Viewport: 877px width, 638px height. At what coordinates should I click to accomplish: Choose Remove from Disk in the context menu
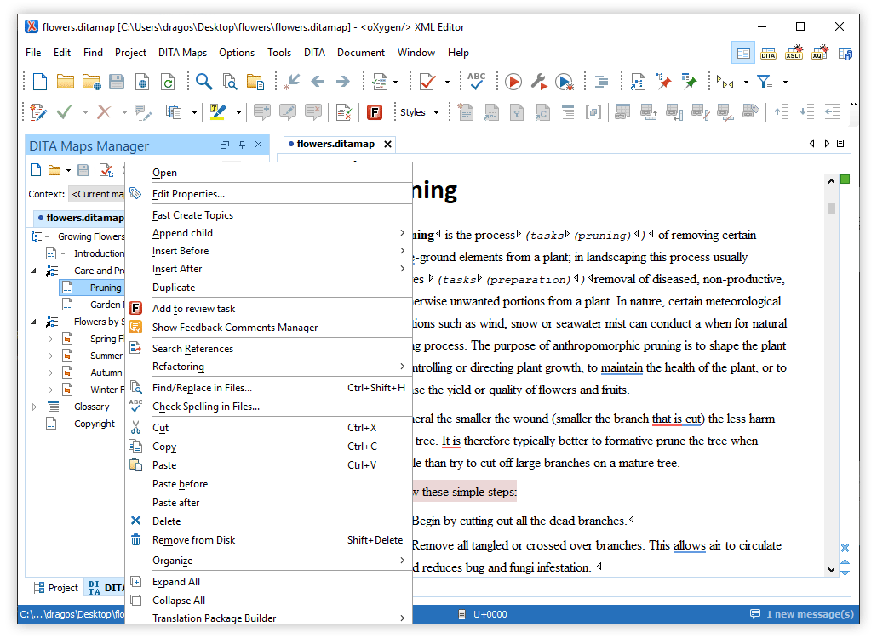(268, 540)
